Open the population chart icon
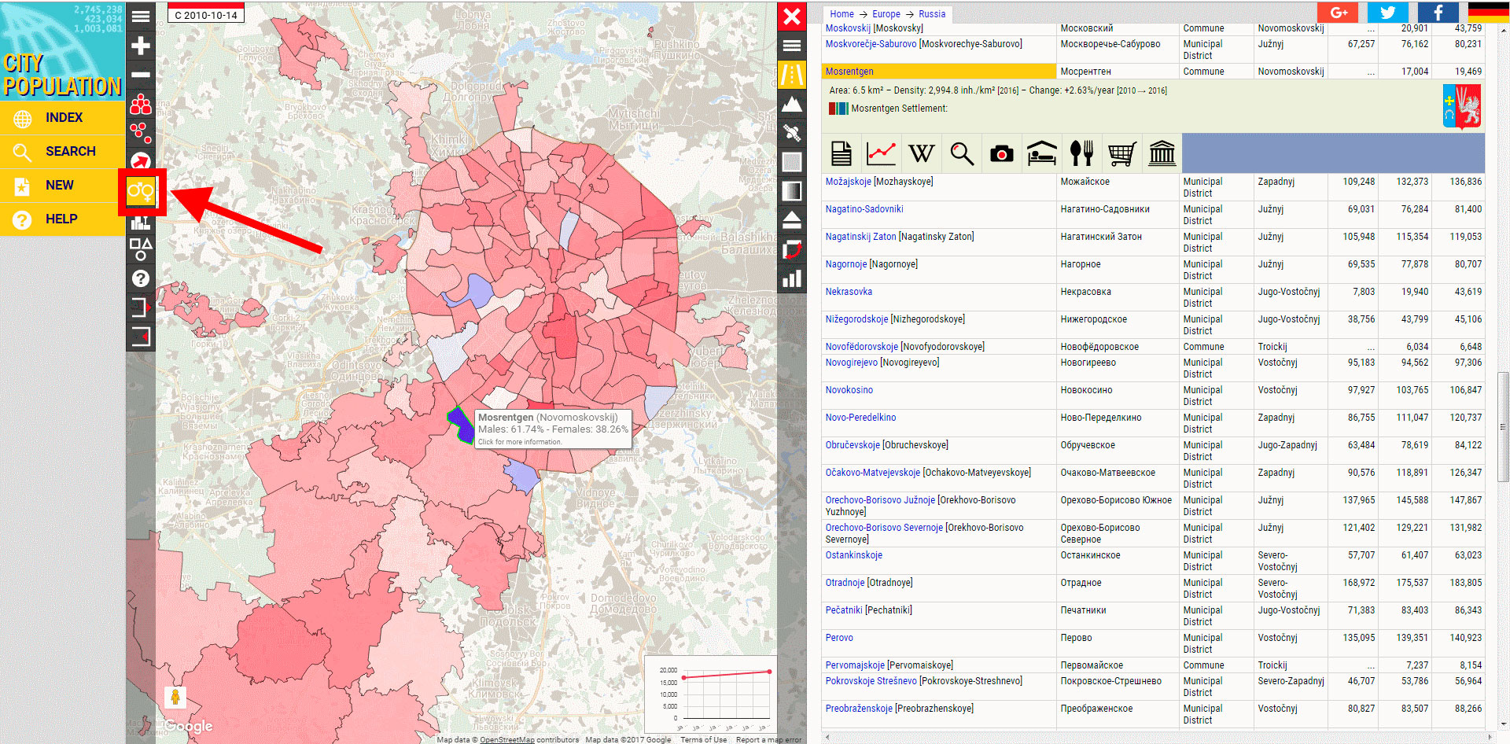This screenshot has height=744, width=1510. [x=881, y=153]
